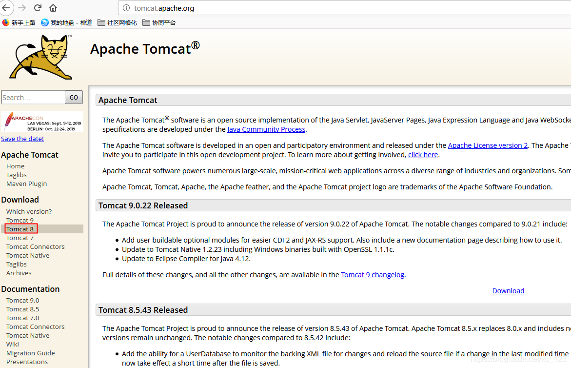Open the Which version? link

[x=29, y=211]
